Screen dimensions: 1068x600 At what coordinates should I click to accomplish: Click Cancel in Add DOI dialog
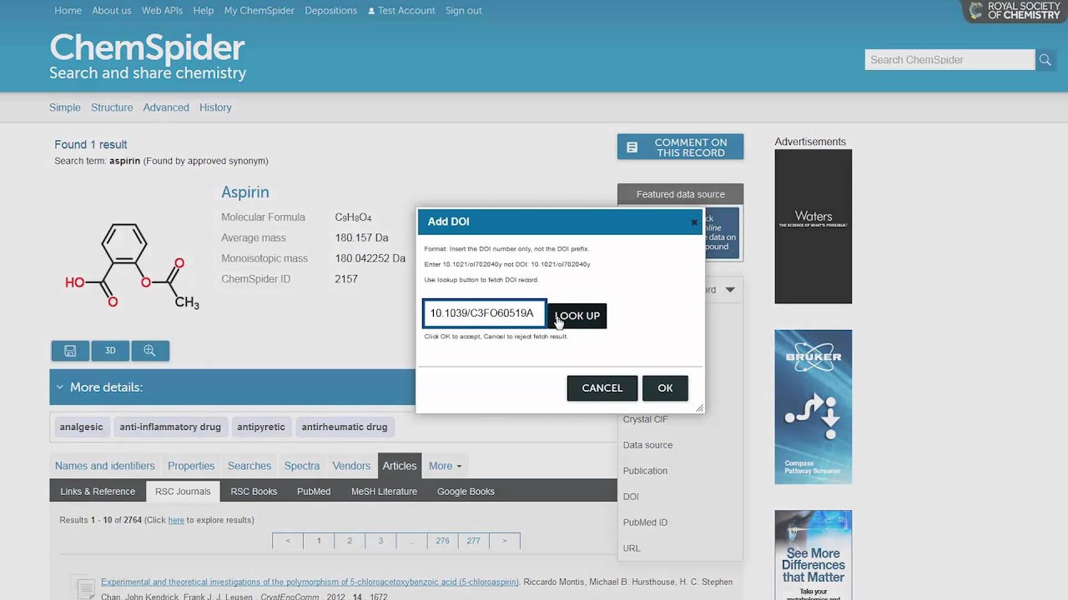pyautogui.click(x=602, y=388)
